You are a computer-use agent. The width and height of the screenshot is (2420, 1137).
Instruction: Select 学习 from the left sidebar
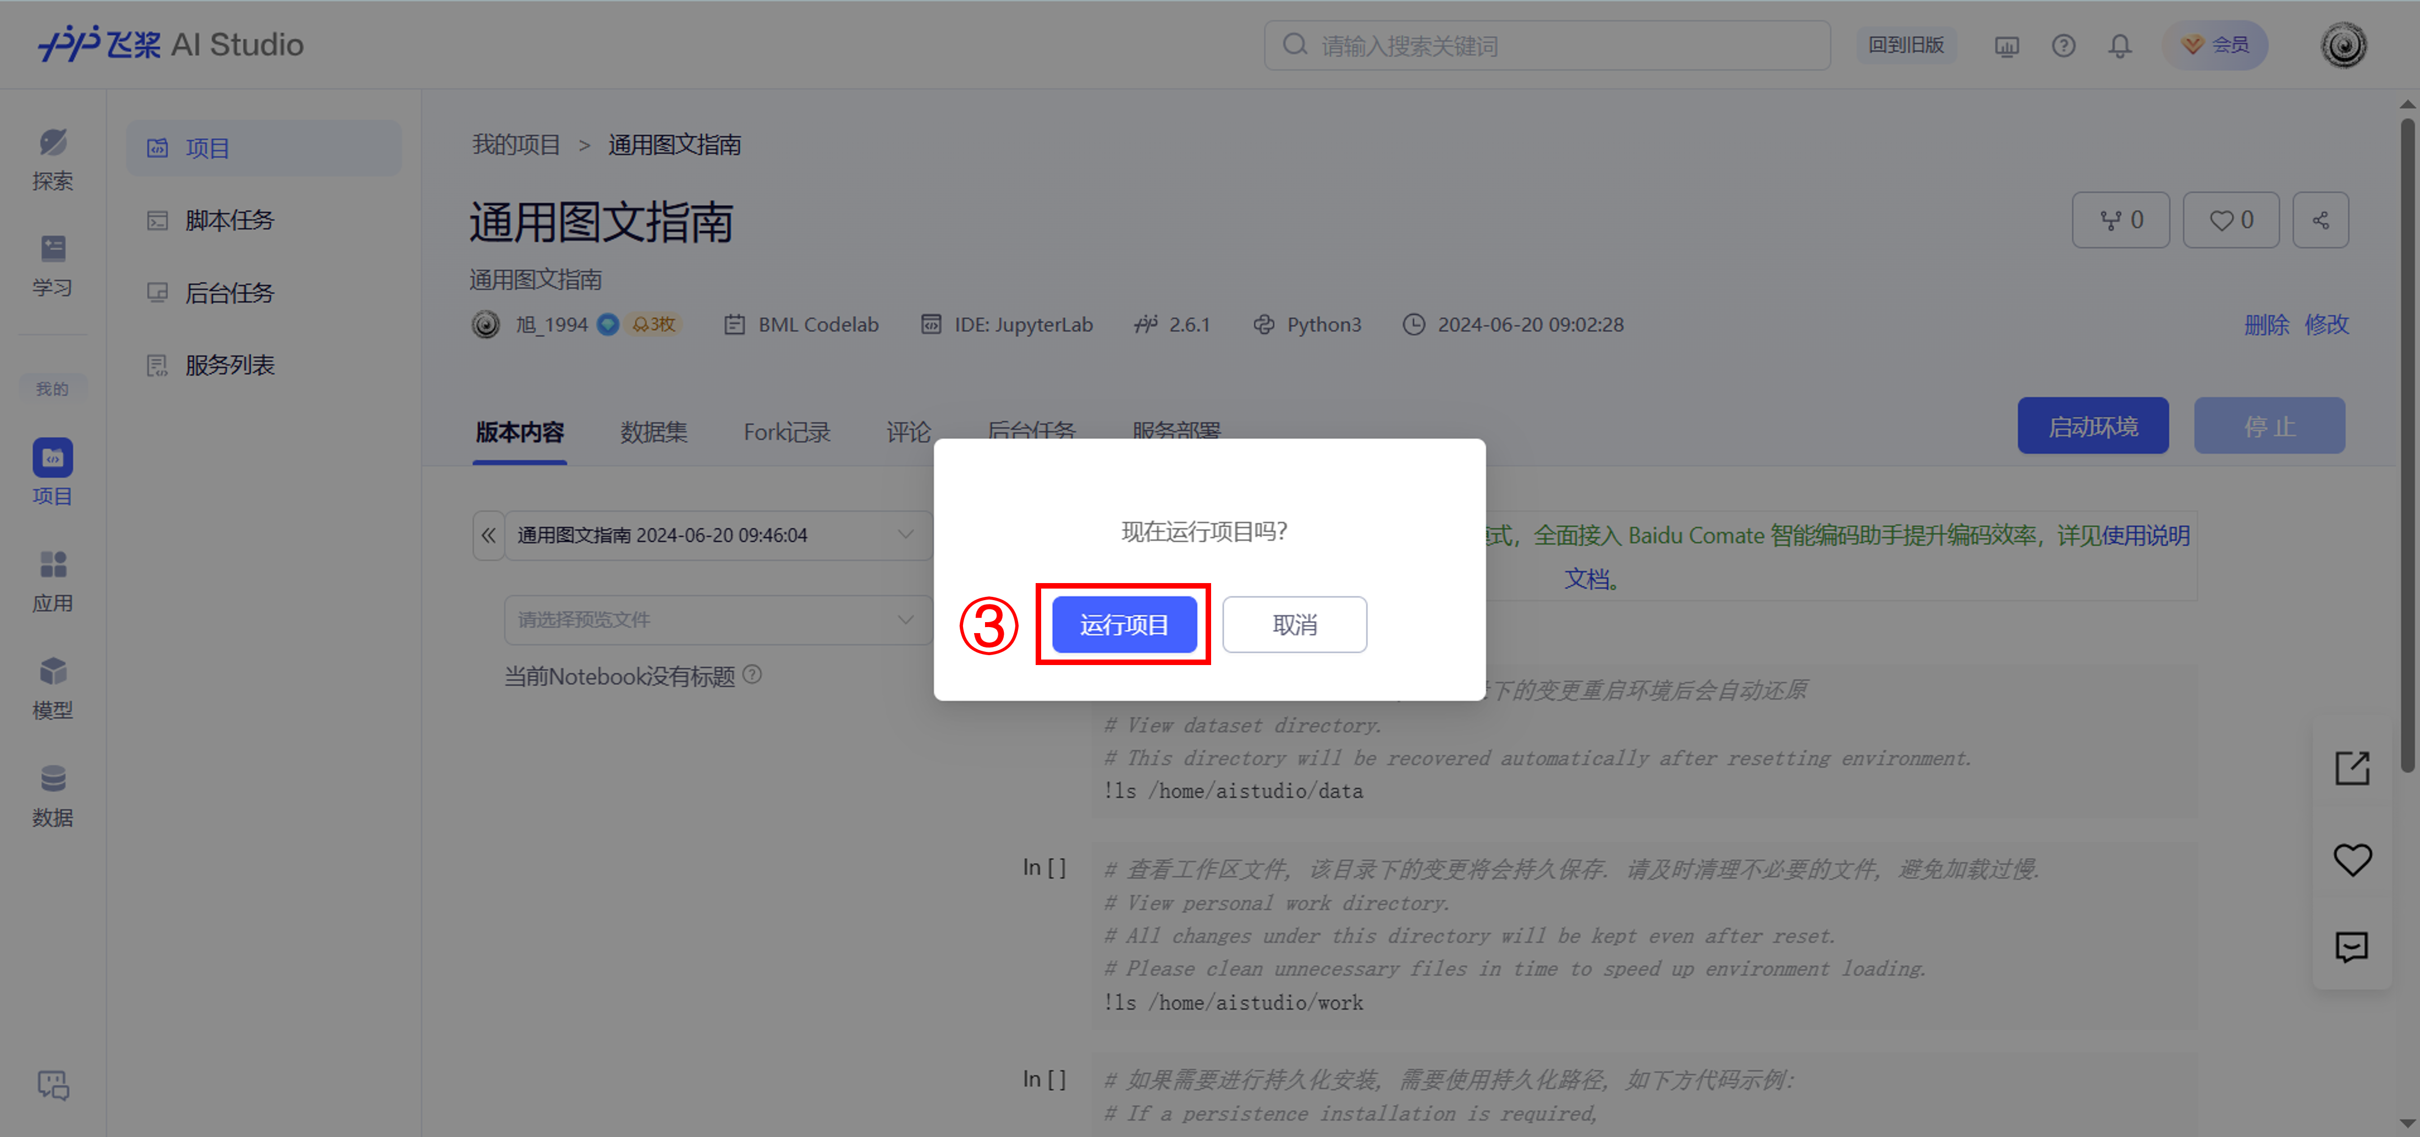click(53, 266)
